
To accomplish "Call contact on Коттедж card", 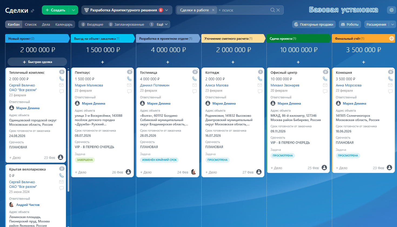I will coord(260,79).
